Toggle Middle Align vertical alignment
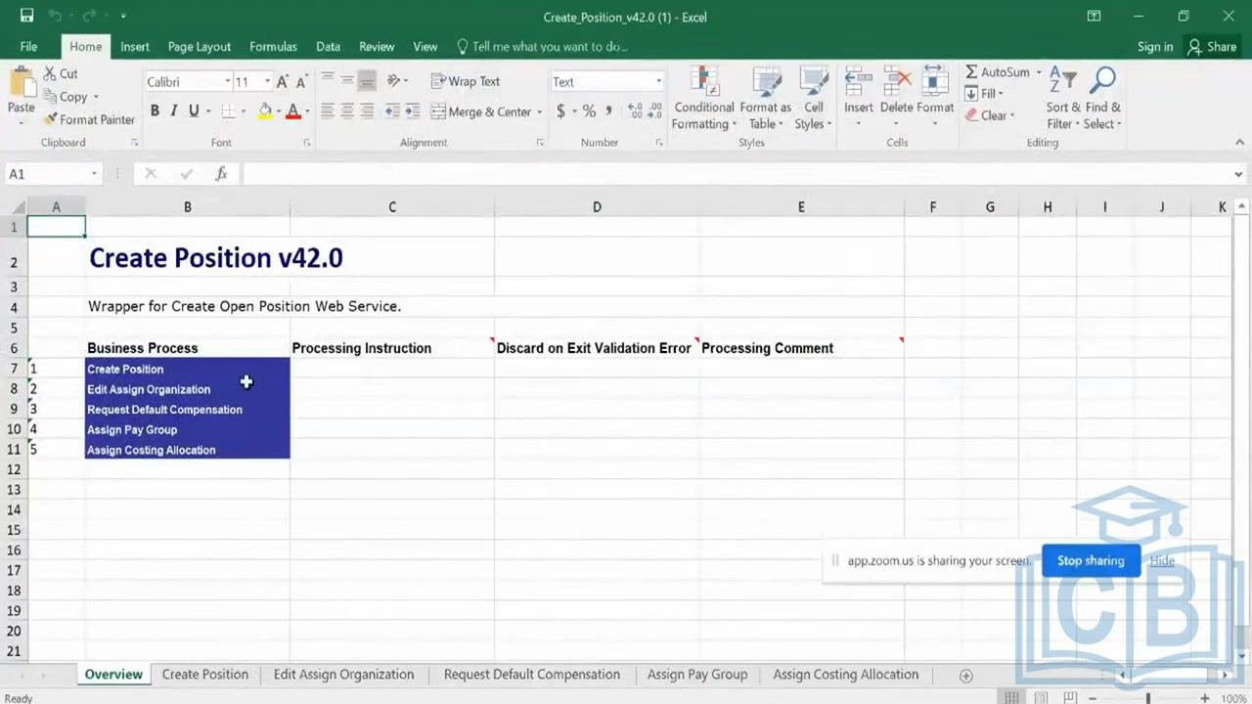 (347, 81)
